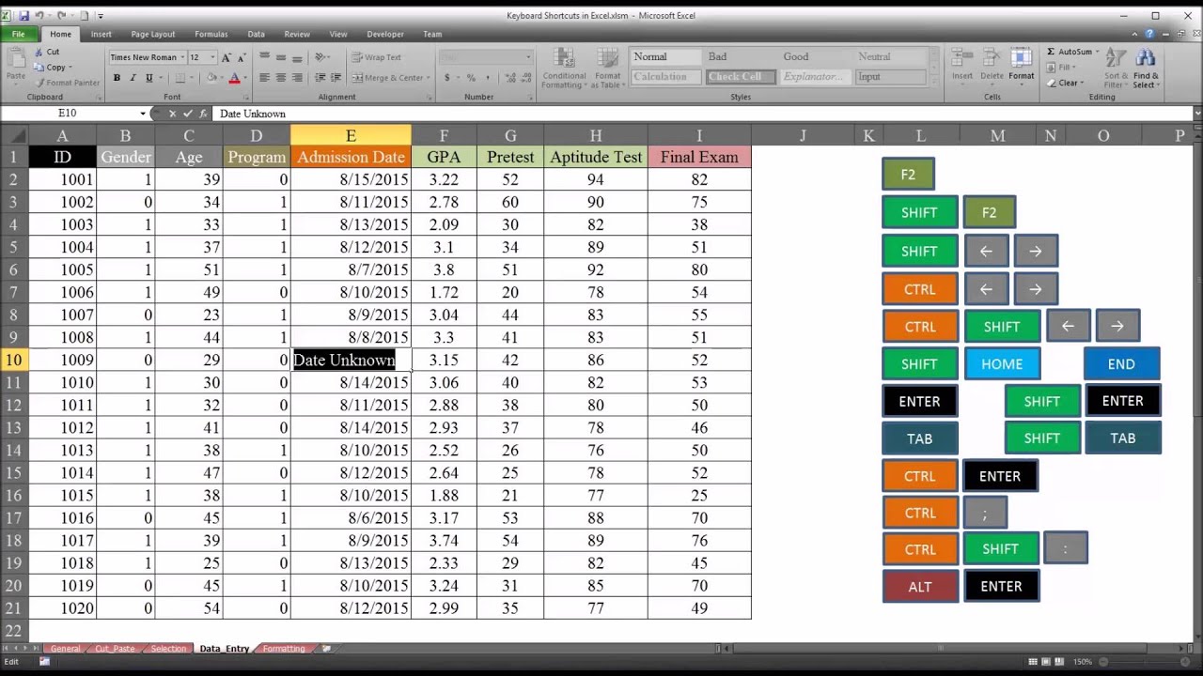The width and height of the screenshot is (1203, 676).
Task: Switch to the Developer tab
Action: point(385,34)
